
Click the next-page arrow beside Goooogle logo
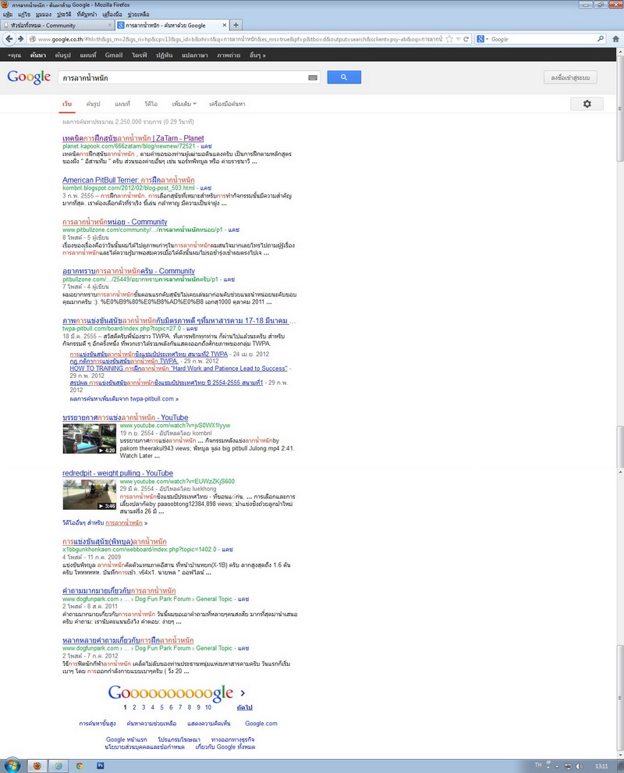click(243, 693)
